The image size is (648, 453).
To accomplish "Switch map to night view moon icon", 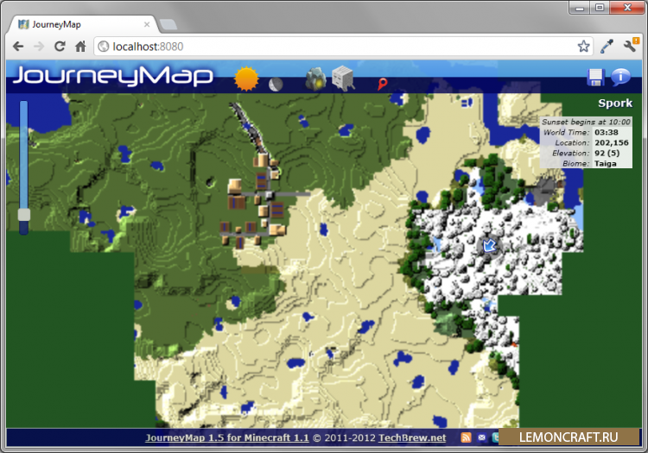I will (x=276, y=84).
